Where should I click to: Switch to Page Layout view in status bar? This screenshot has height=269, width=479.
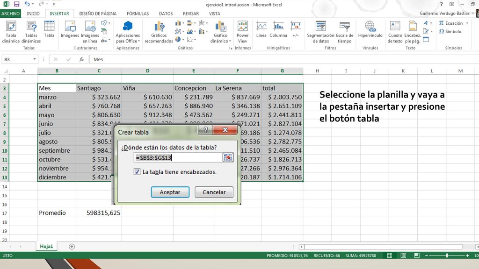point(403,255)
